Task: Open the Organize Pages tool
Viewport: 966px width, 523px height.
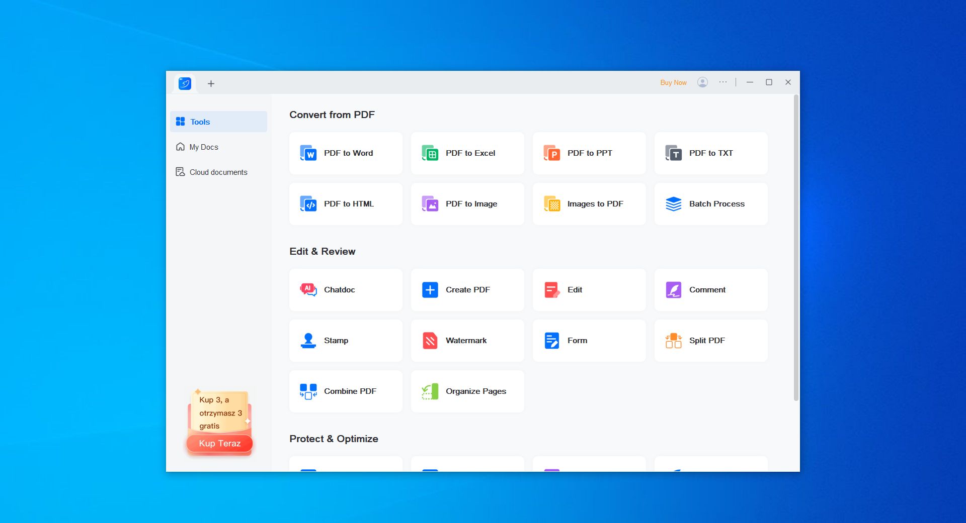Action: tap(467, 391)
